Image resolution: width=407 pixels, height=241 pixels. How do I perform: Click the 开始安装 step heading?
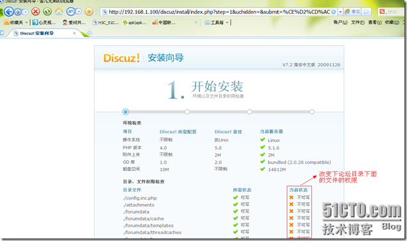(217, 86)
